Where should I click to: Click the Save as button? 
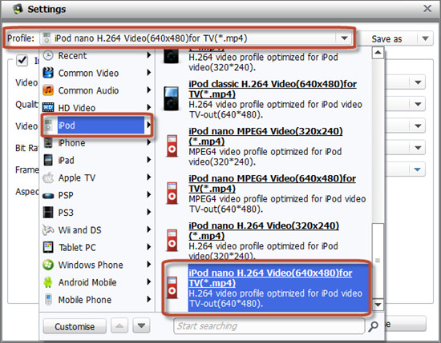(x=387, y=38)
